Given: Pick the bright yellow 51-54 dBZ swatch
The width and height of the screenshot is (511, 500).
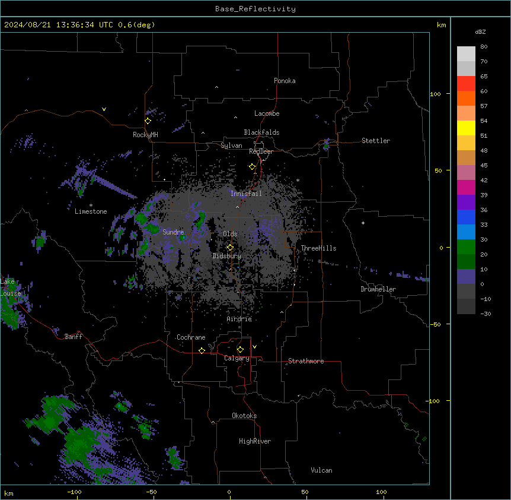Looking at the screenshot, I should [466, 128].
